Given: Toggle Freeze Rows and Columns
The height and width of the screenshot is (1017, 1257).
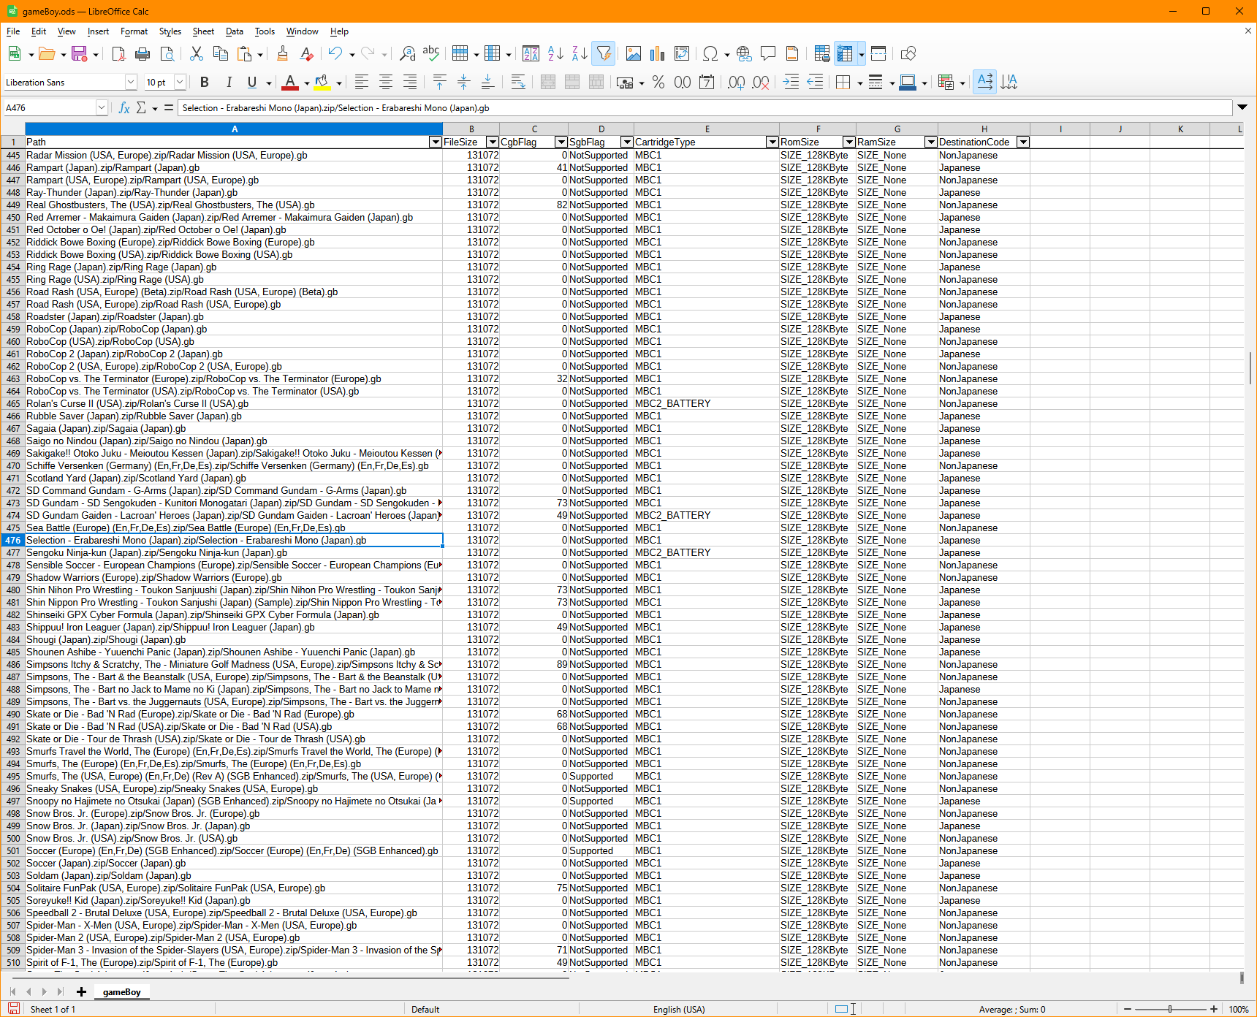Looking at the screenshot, I should pyautogui.click(x=846, y=53).
